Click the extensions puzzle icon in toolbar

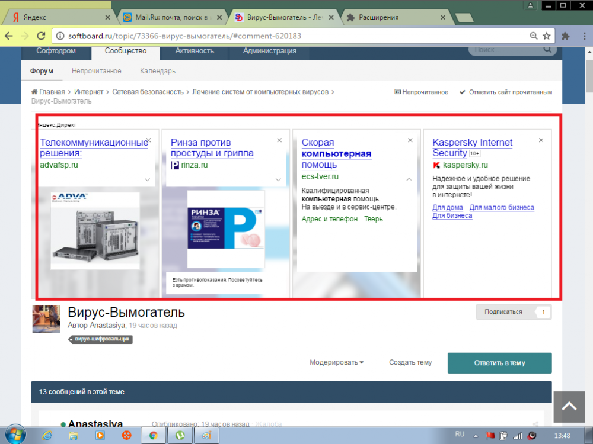[x=565, y=36]
